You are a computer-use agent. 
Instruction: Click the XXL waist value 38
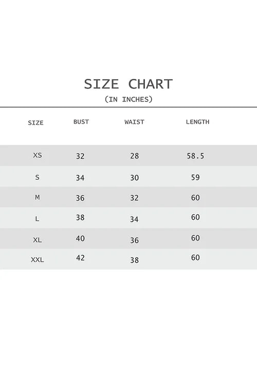click(135, 260)
